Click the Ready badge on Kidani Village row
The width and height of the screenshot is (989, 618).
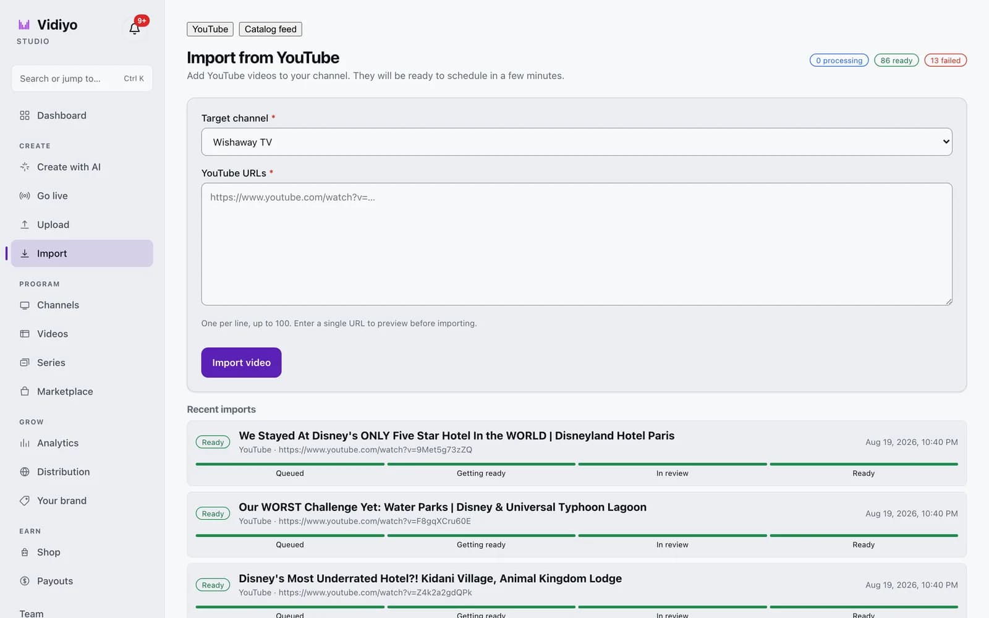(x=213, y=585)
